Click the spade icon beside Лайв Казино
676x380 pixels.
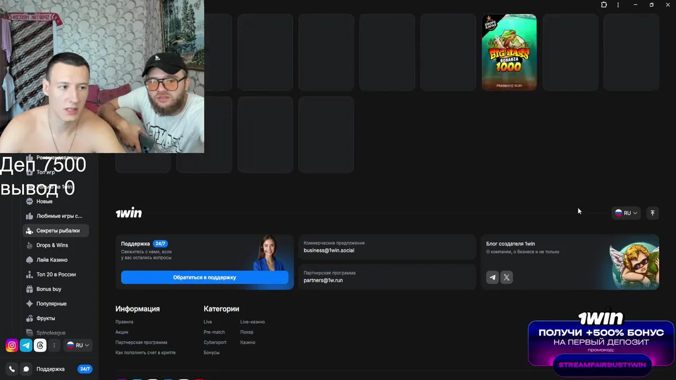tap(30, 260)
